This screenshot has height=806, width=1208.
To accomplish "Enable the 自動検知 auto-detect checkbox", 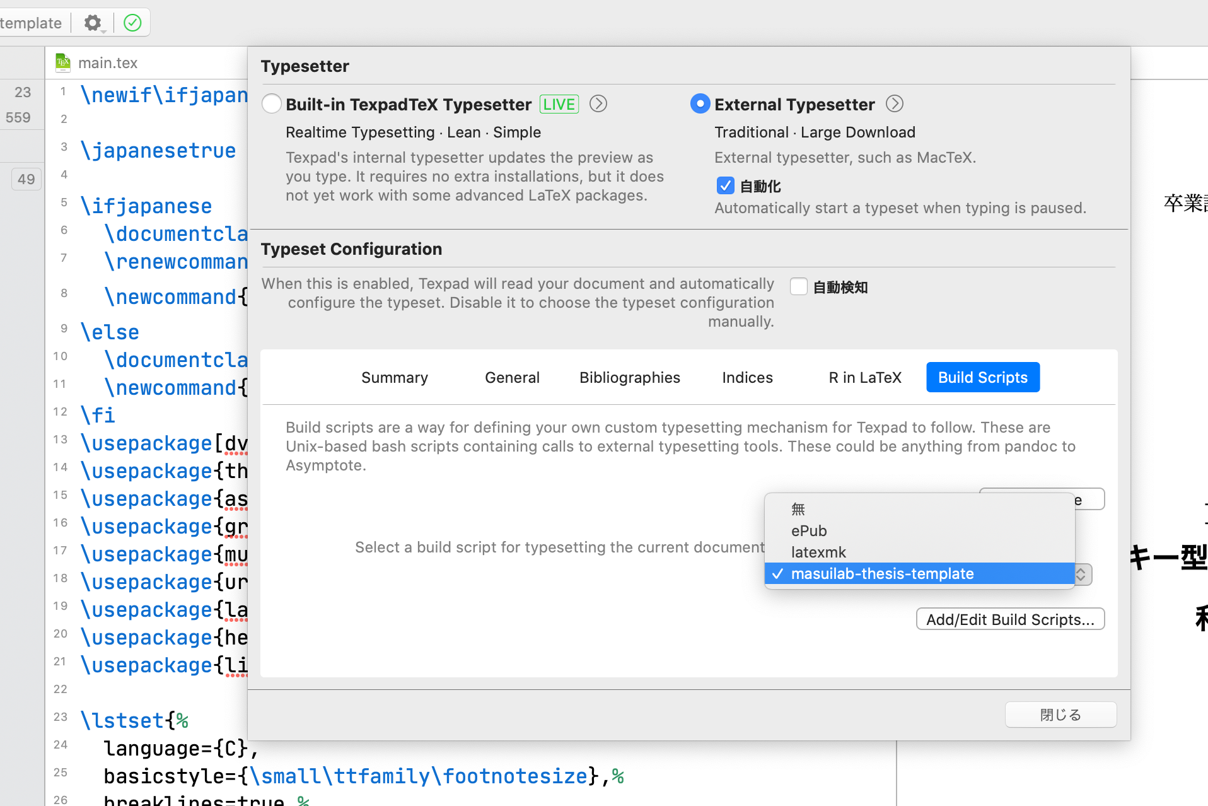I will tap(798, 287).
